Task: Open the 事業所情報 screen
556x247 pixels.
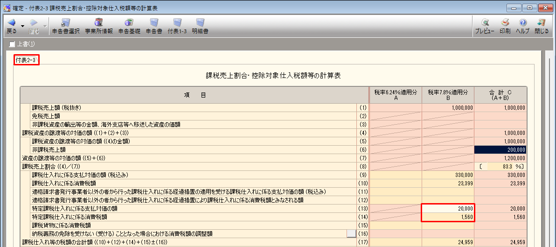Action: 98,26
